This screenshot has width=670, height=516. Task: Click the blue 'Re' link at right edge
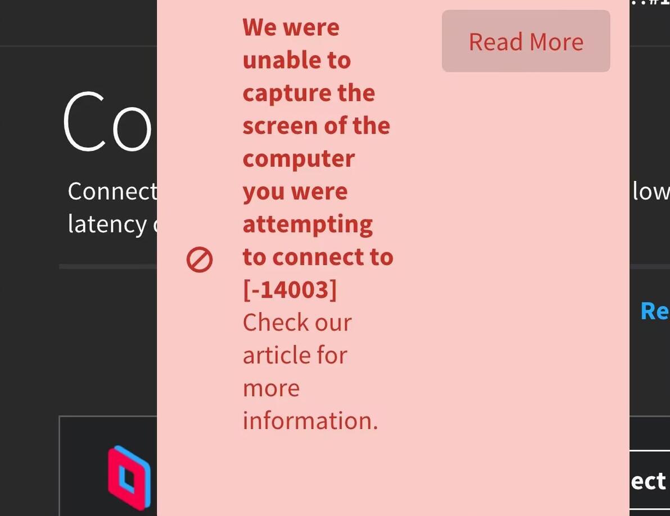tap(654, 311)
